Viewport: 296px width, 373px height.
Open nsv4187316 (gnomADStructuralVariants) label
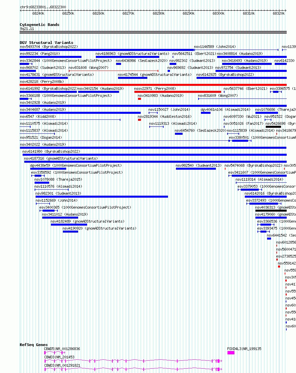61,158
